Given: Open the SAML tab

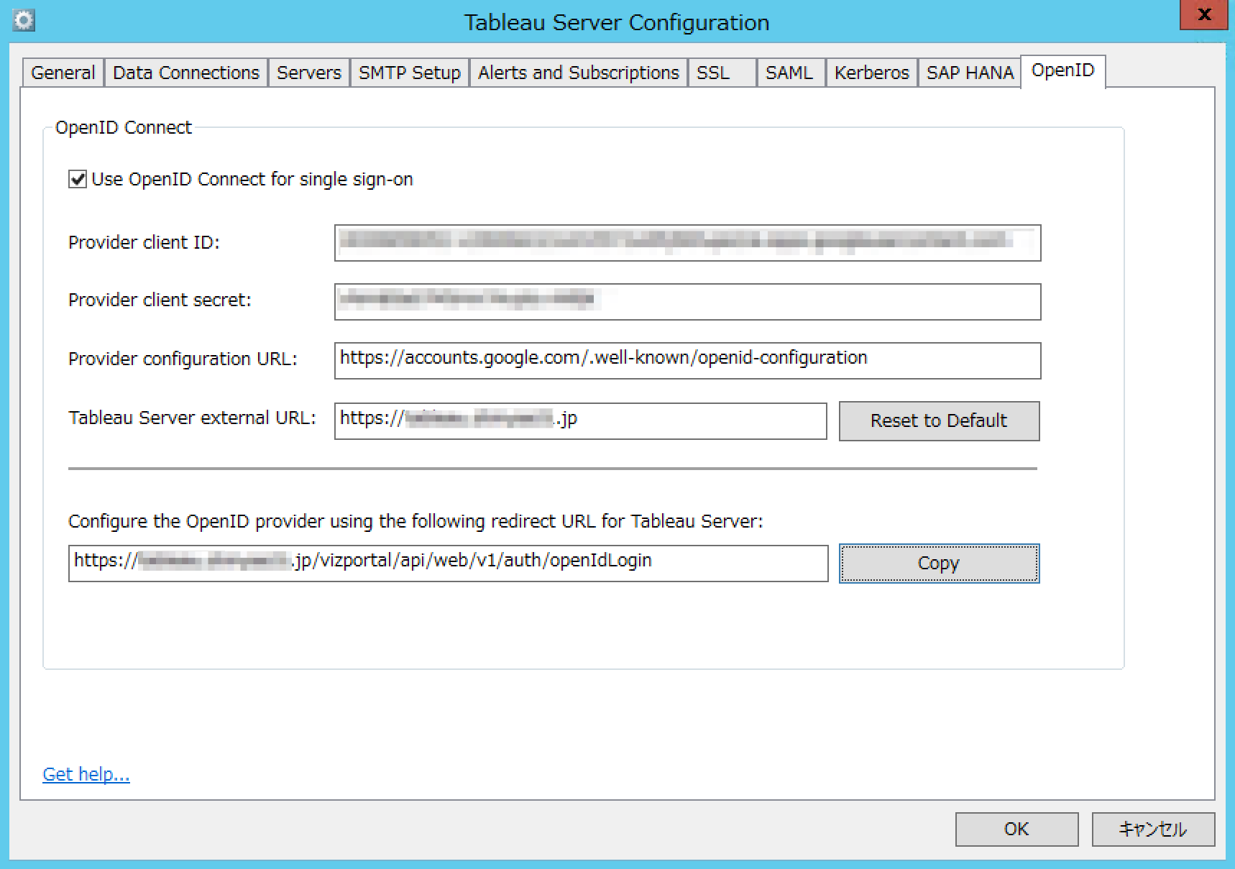Looking at the screenshot, I should point(791,73).
